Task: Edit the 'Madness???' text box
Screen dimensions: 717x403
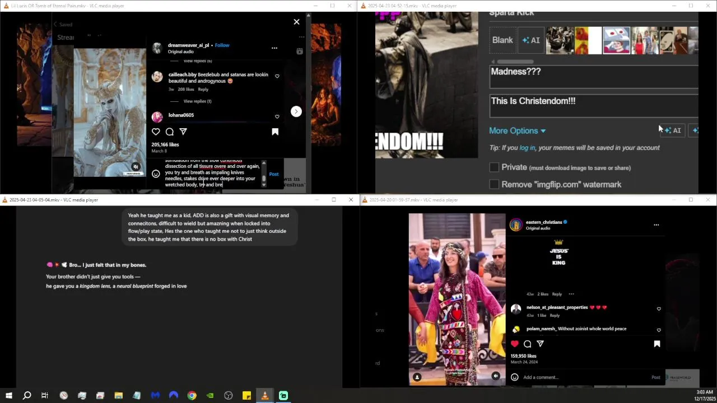Action: (x=594, y=77)
